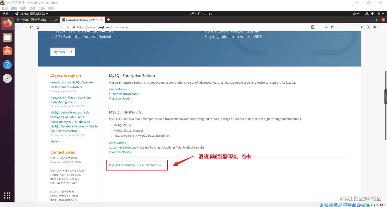Close the MySQL Downloads tab
Screen dimensions: 387x207
coord(102,20)
